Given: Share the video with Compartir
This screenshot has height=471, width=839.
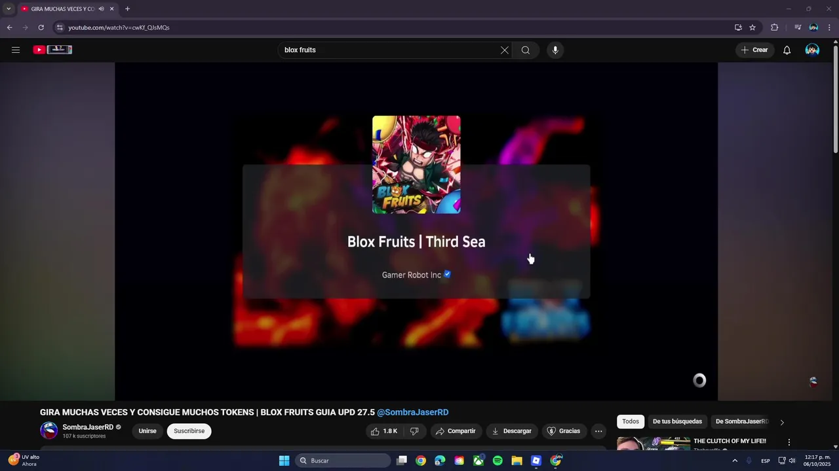Looking at the screenshot, I should [456, 431].
